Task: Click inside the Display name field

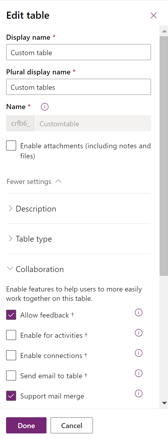Action: click(x=78, y=52)
